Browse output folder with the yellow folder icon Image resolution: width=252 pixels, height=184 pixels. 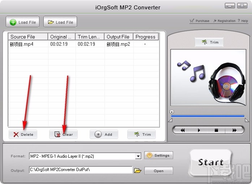click(x=138, y=170)
